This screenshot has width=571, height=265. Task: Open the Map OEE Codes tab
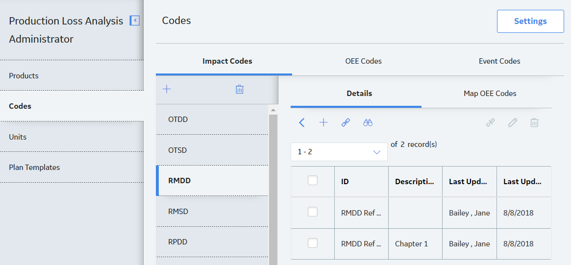(x=490, y=94)
